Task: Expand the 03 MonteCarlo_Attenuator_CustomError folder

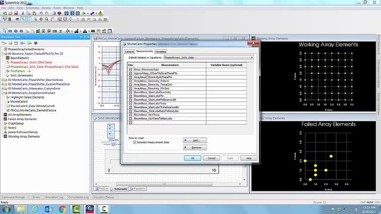Action: [2, 89]
